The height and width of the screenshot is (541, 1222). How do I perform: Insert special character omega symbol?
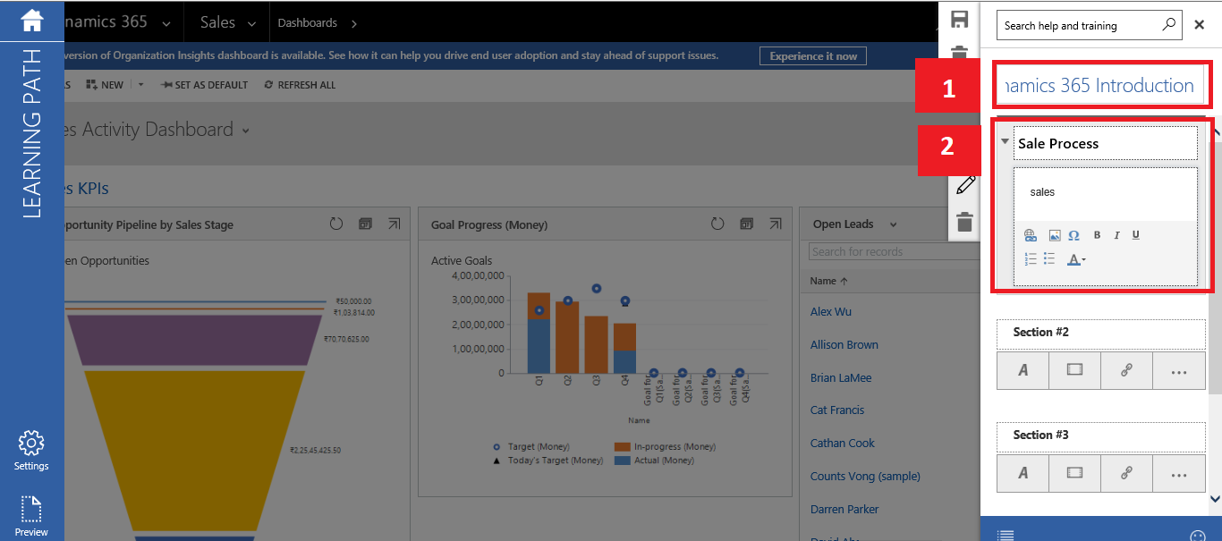(x=1074, y=235)
